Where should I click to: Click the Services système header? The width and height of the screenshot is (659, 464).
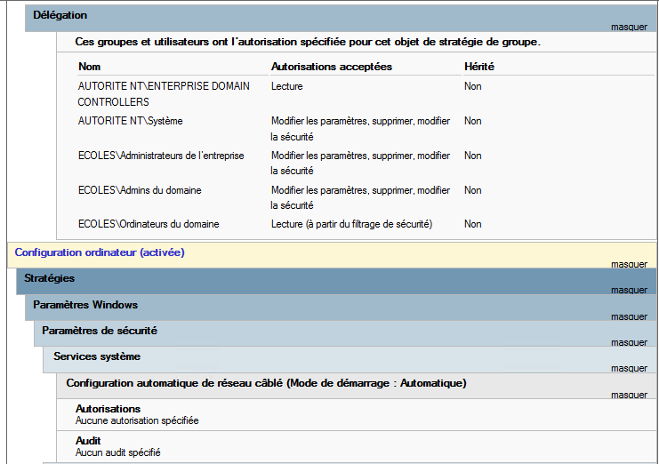pos(97,356)
